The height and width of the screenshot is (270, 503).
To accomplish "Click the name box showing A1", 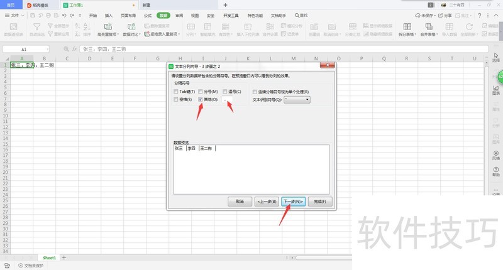I will 26,49.
